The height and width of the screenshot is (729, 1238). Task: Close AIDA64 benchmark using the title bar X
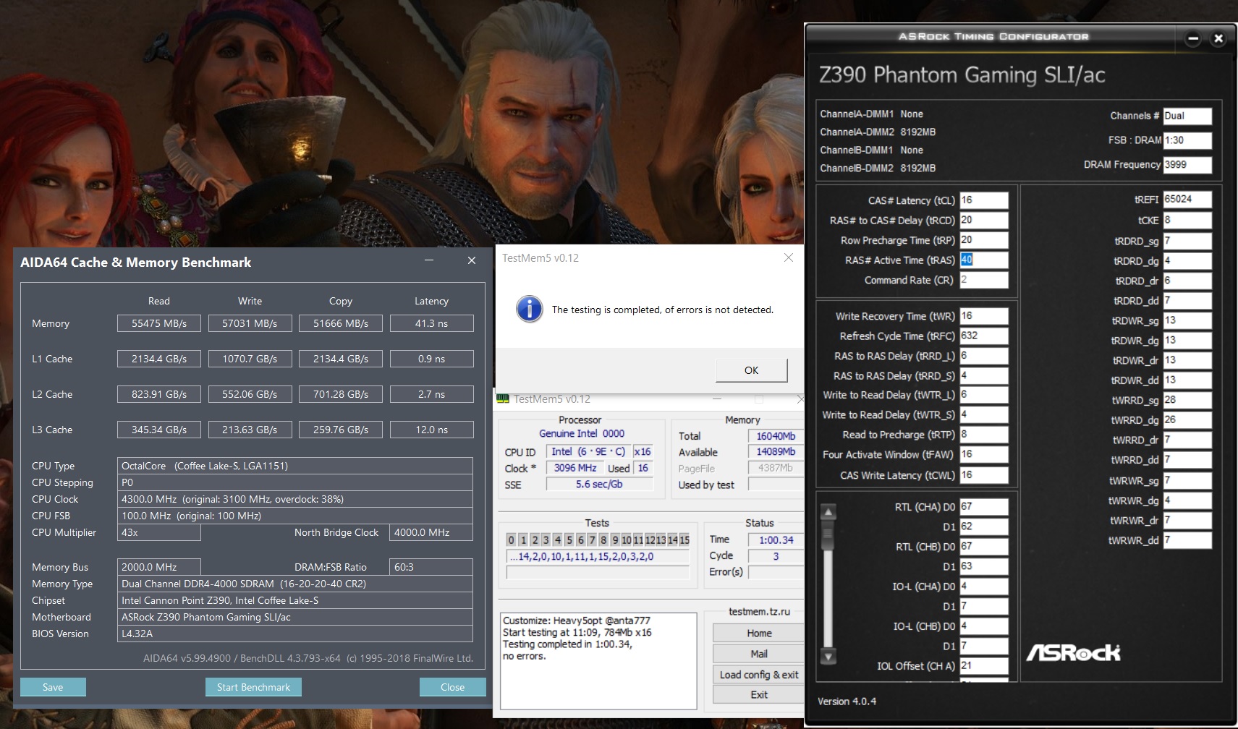[472, 260]
